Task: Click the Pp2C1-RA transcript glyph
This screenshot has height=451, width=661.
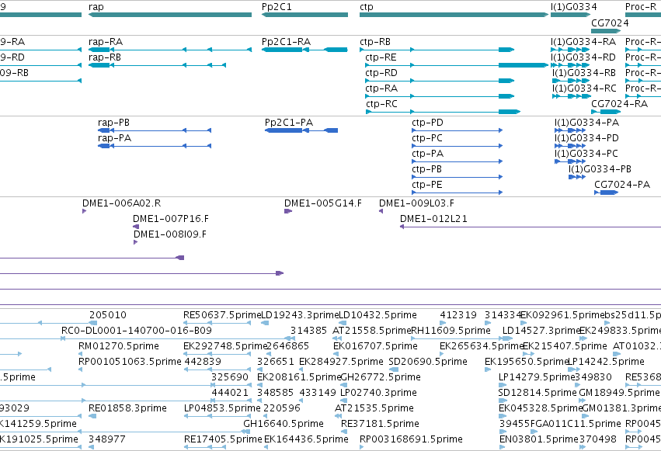Action: click(304, 50)
